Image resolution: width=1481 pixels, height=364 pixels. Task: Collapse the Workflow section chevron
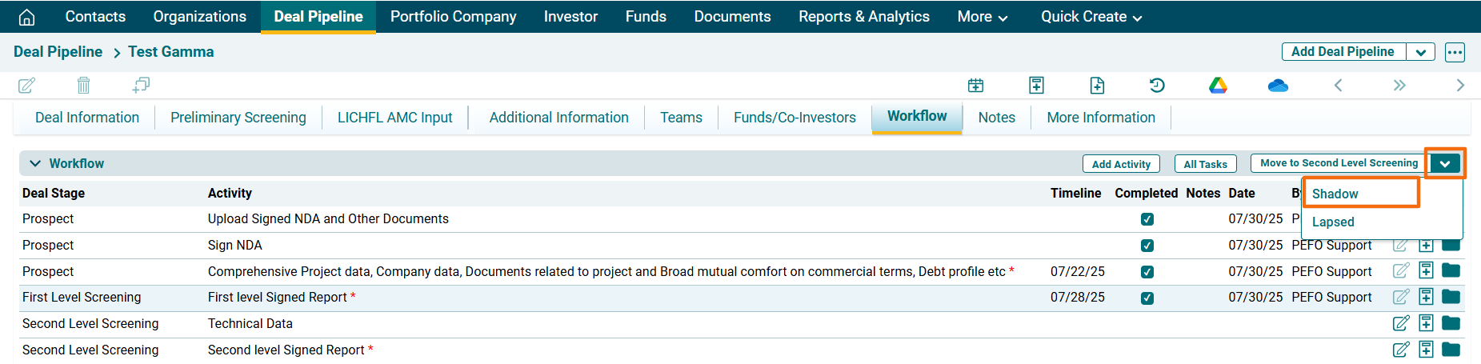pyautogui.click(x=35, y=163)
